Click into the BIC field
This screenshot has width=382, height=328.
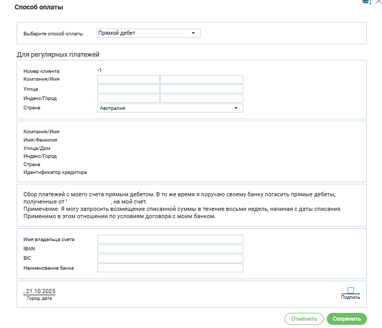pyautogui.click(x=170, y=259)
